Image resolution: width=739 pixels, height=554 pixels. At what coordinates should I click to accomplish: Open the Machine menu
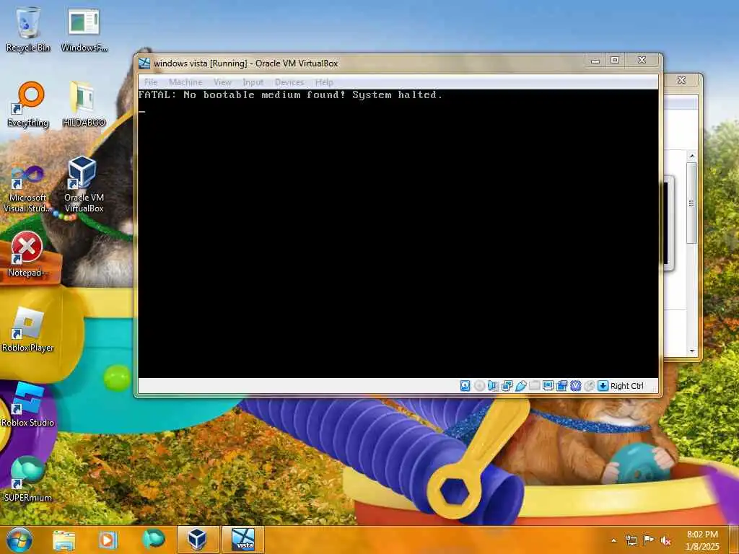185,82
